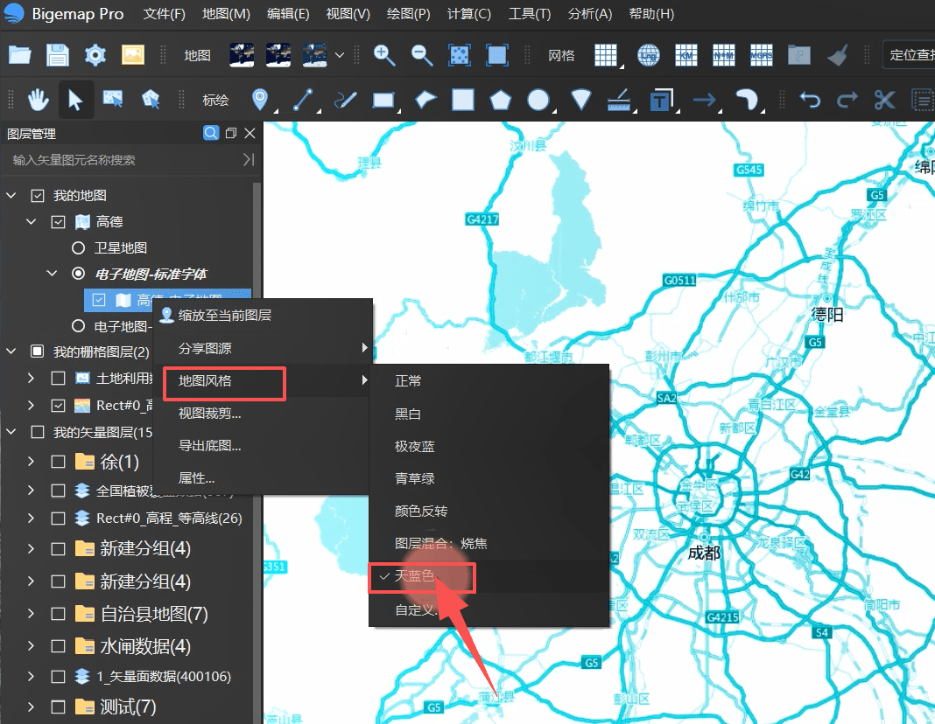This screenshot has height=724, width=935.
Task: Select the straight line draw tool
Action: [303, 100]
